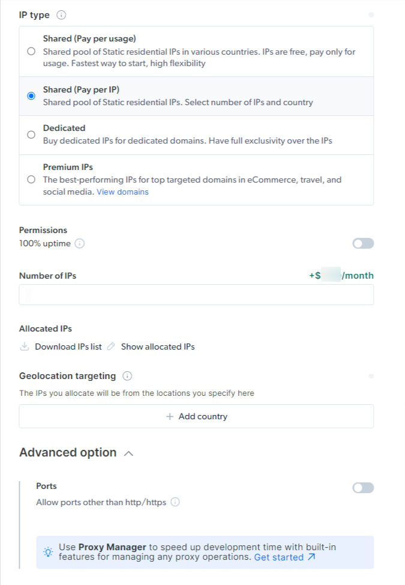The height and width of the screenshot is (585, 405).
Task: Click the Geolocation targeting info icon
Action: coord(127,376)
